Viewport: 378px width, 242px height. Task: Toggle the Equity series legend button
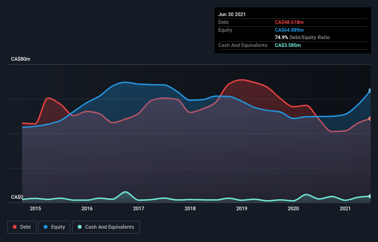click(54, 227)
